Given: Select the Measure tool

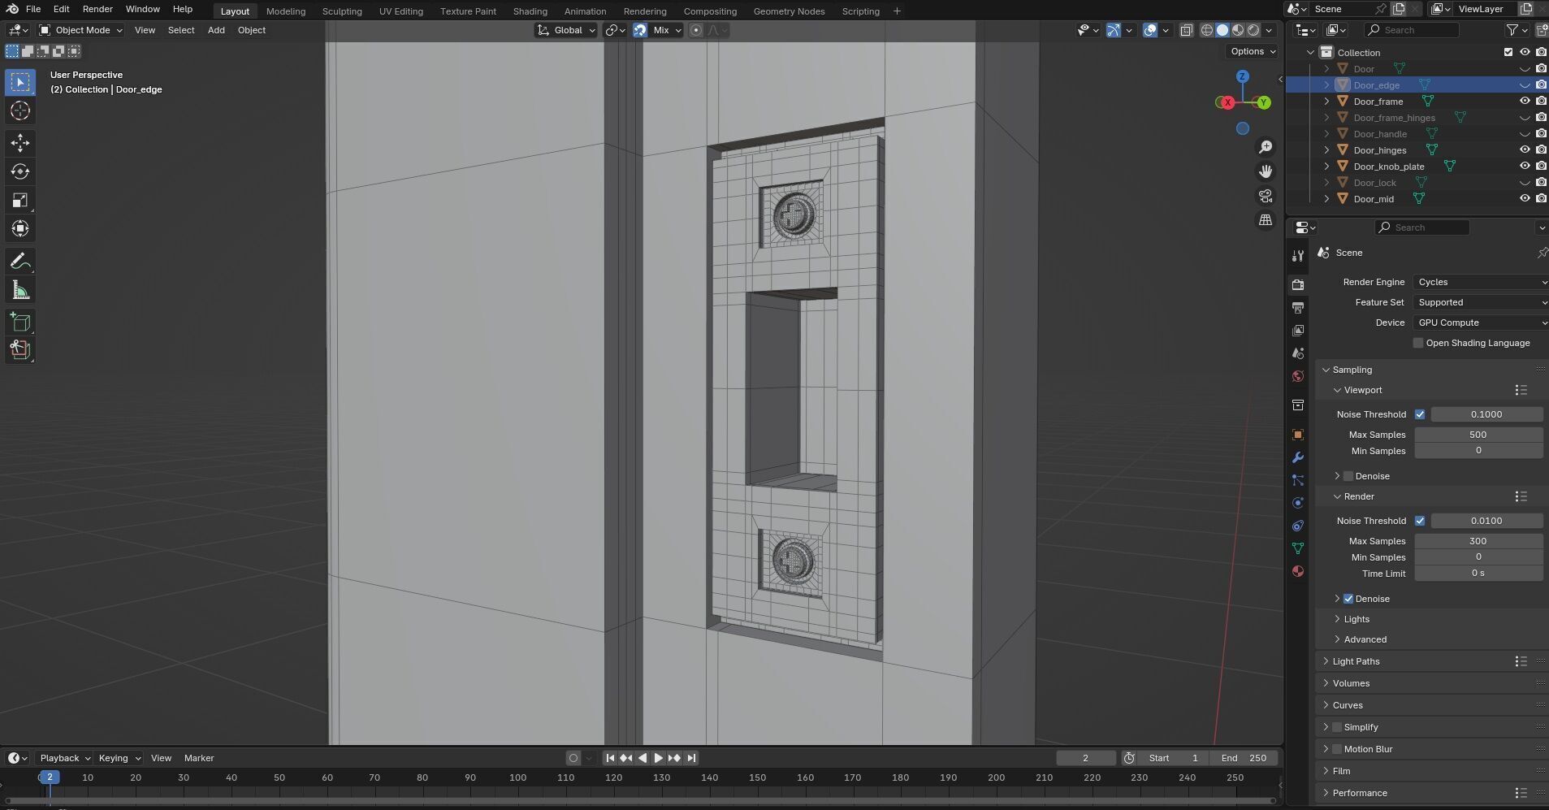Looking at the screenshot, I should 20,290.
